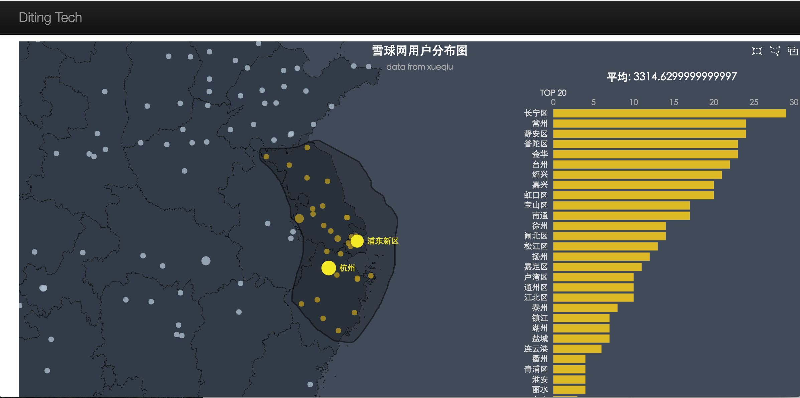The image size is (800, 398).
Task: Click the 丽水 bar near the bottom
Action: tap(569, 390)
